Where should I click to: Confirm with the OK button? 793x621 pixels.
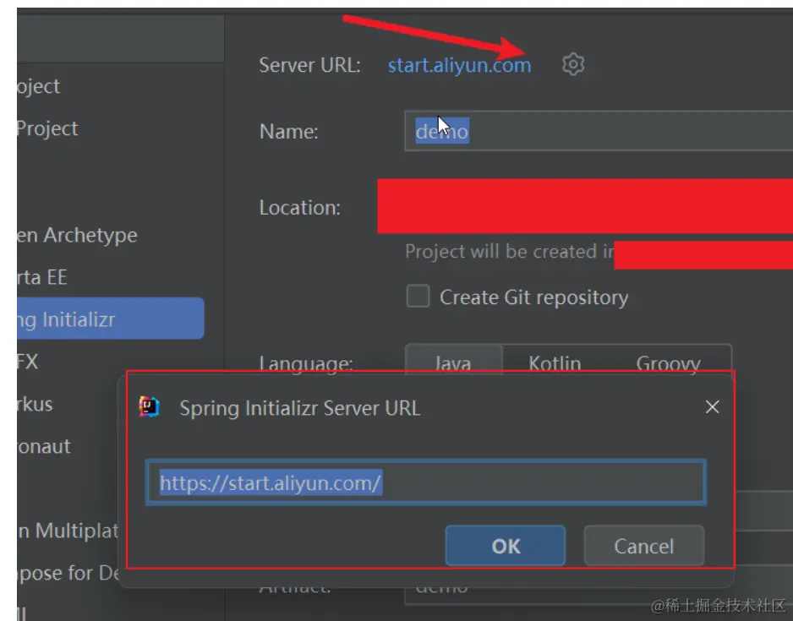pyautogui.click(x=506, y=546)
